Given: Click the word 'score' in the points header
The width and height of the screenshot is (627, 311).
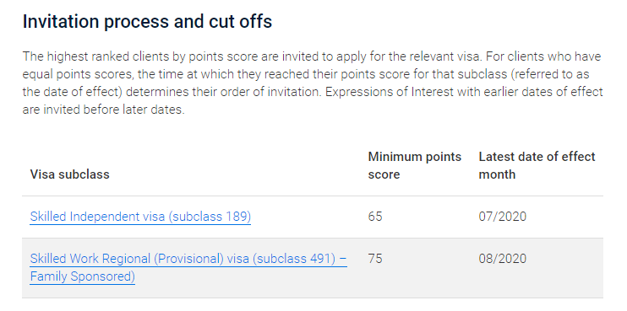Looking at the screenshot, I should [384, 174].
